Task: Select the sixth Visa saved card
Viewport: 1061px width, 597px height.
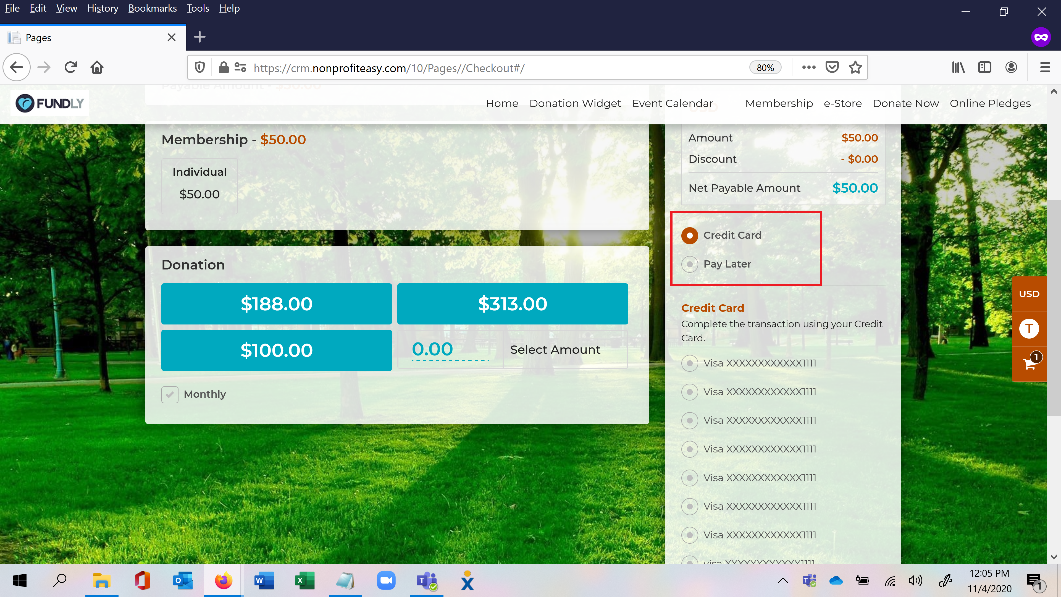Action: point(689,506)
